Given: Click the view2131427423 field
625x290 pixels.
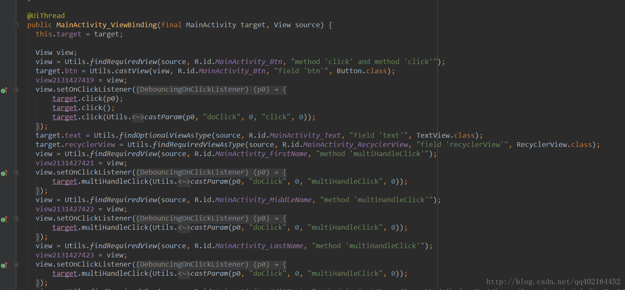Looking at the screenshot, I should [x=65, y=255].
